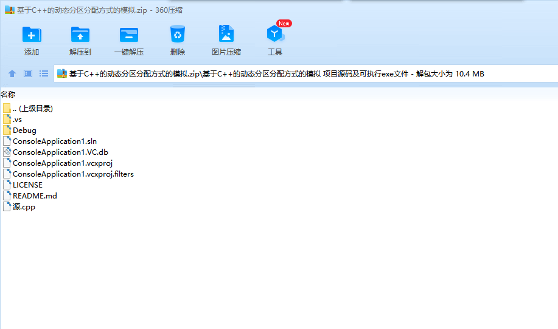This screenshot has width=558, height=329.
Task: Click the file icon next to LICENSE
Action: click(x=7, y=185)
